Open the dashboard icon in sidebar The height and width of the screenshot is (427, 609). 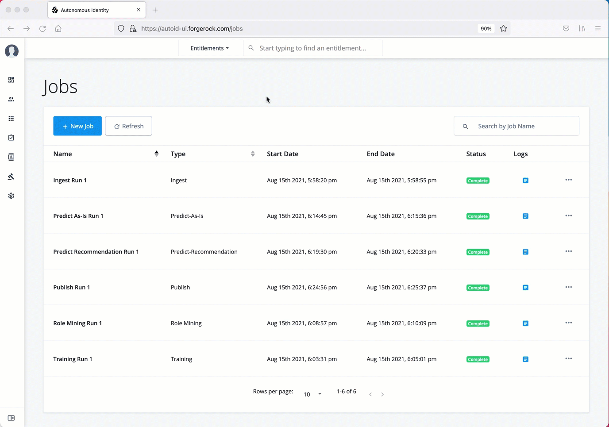coord(11,80)
